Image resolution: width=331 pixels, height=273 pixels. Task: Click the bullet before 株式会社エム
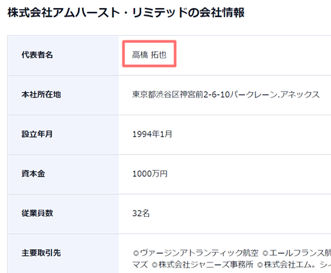(260, 265)
